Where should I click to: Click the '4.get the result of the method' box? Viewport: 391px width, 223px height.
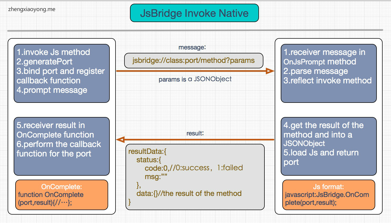pos(329,146)
